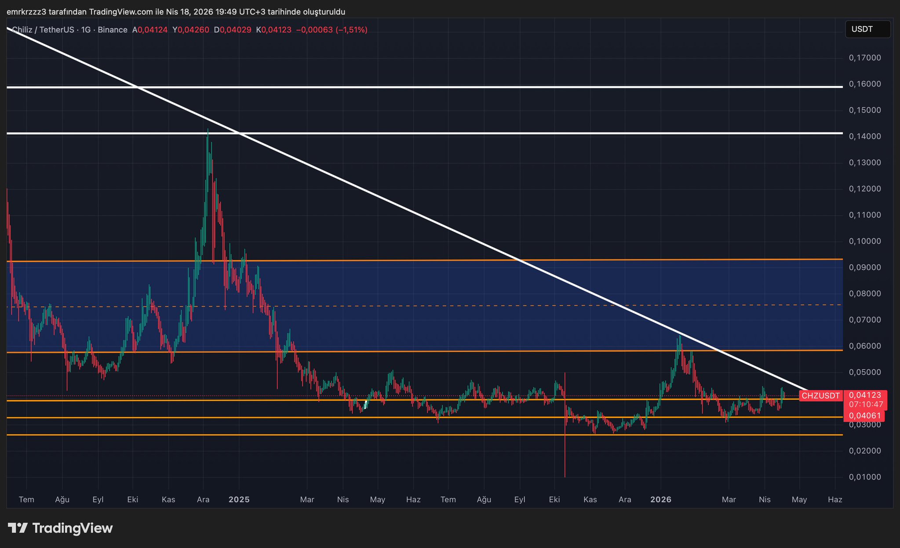Click the closing value K0,04123 in the legend

pos(273,30)
